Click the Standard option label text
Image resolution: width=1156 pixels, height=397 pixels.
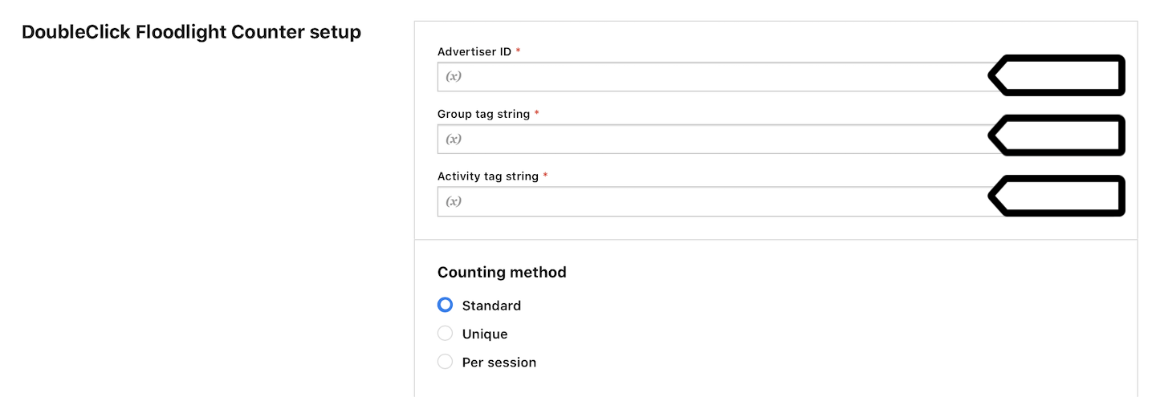tap(491, 306)
